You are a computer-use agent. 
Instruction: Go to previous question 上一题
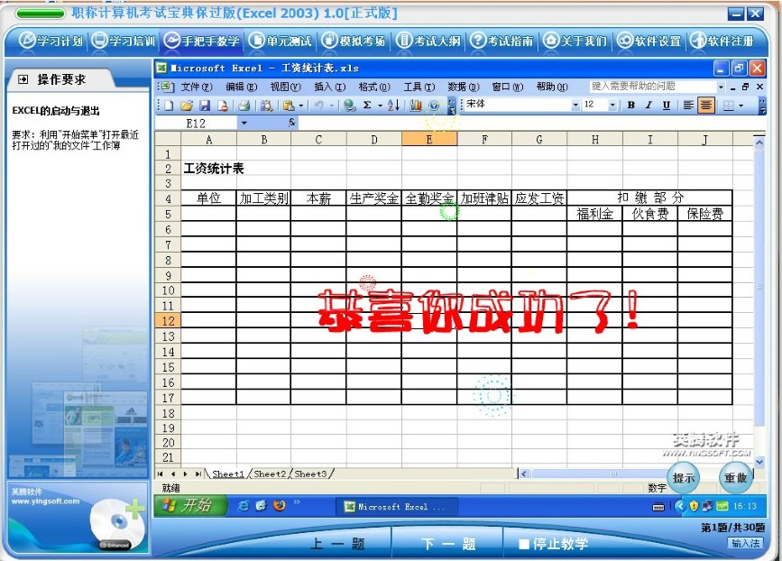(337, 543)
